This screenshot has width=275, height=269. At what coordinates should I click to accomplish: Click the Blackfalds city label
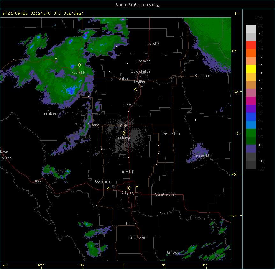(x=141, y=71)
